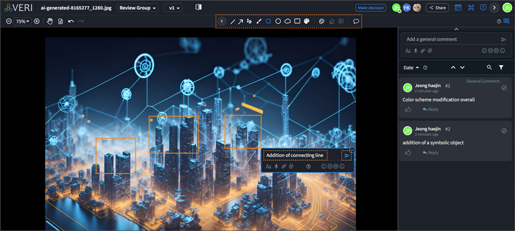Click the Share button
The image size is (515, 231).
(437, 8)
